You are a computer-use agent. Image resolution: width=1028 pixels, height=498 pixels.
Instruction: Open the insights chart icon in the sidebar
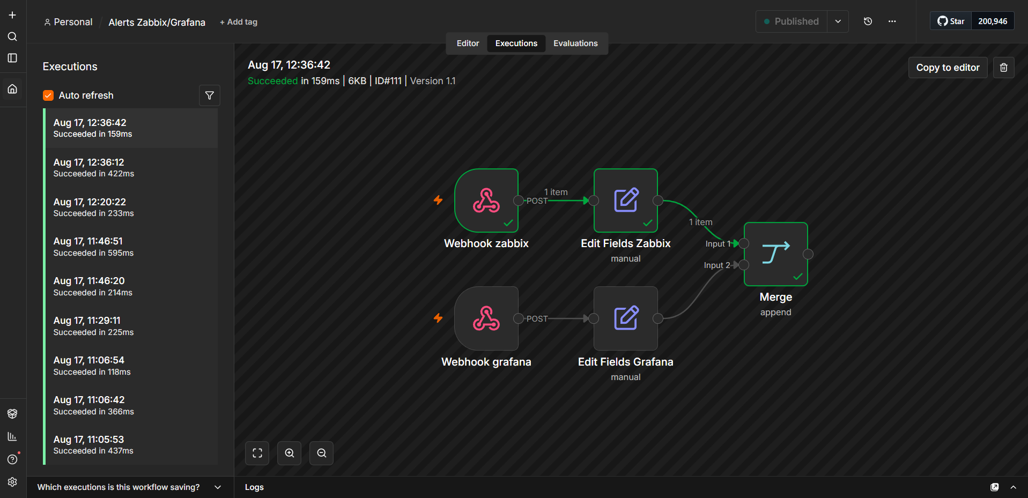pyautogui.click(x=12, y=436)
